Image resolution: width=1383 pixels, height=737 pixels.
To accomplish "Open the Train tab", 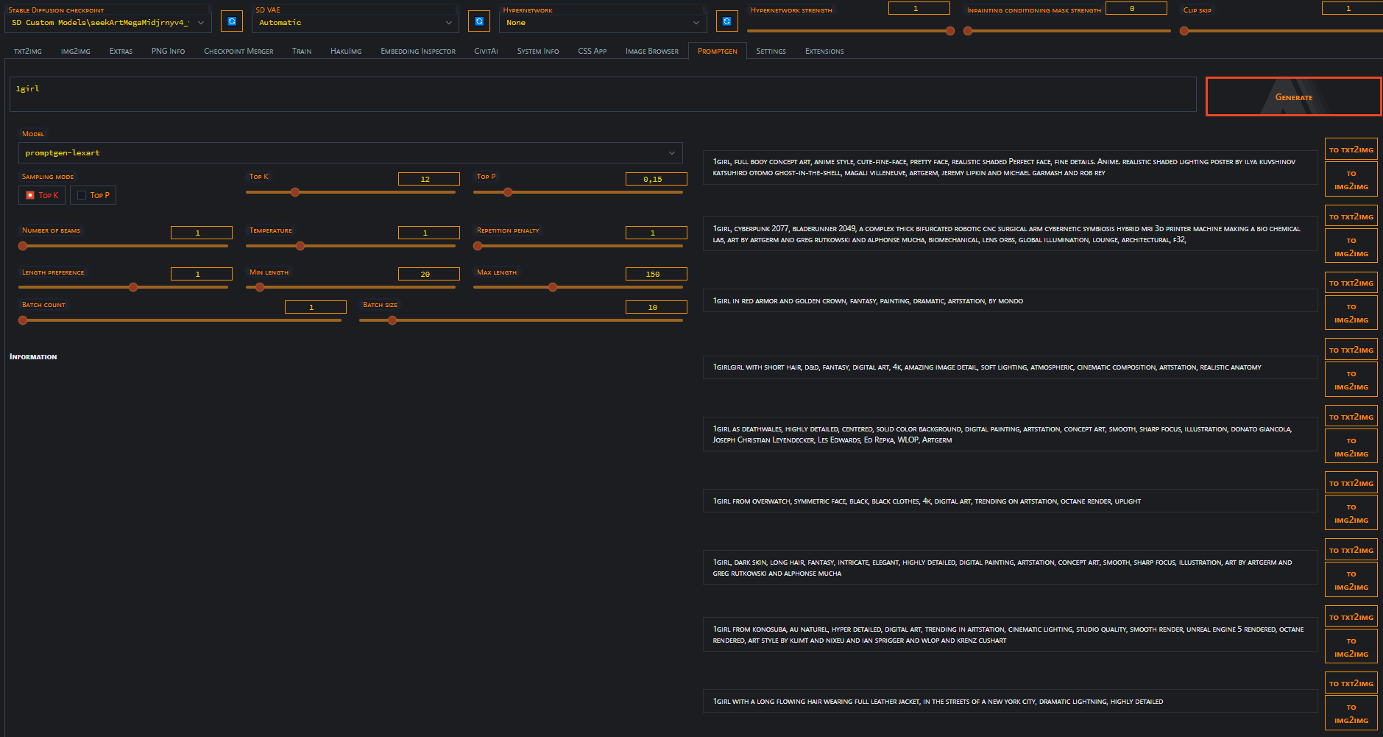I will click(302, 51).
